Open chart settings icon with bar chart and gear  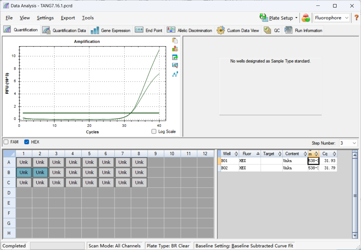coord(175,49)
